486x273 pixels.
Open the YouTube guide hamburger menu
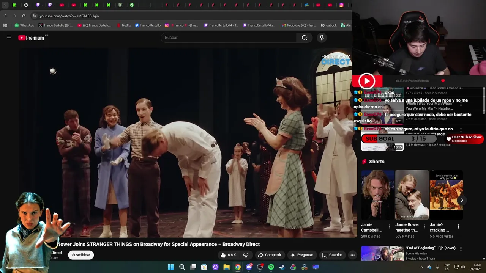click(x=9, y=38)
